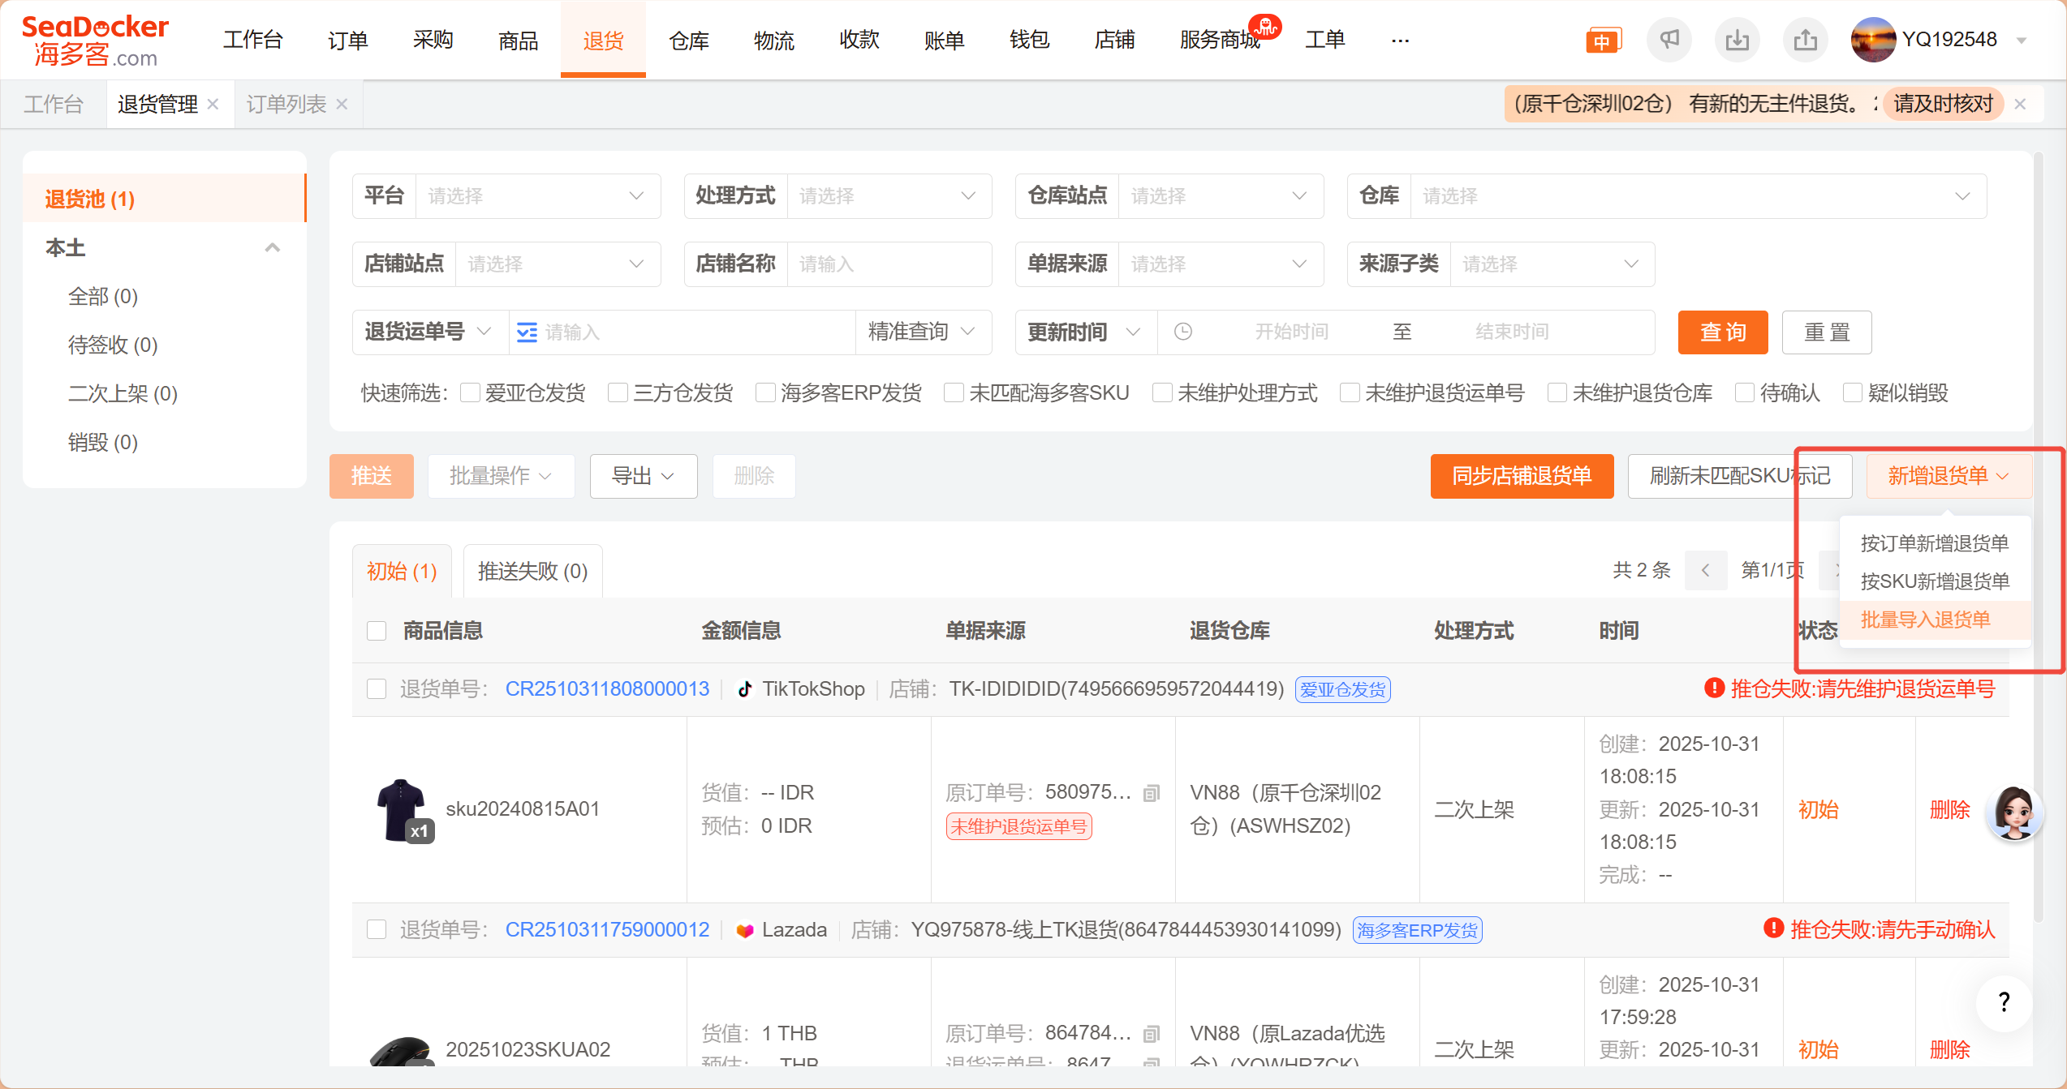Collapse the 本土 sidebar section
2067x1089 pixels.
click(272, 247)
